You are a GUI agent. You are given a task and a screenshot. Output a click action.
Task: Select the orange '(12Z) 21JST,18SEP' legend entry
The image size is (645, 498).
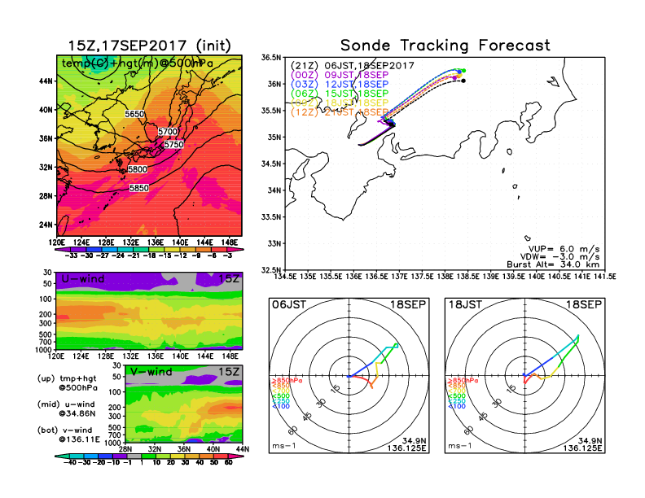340,112
